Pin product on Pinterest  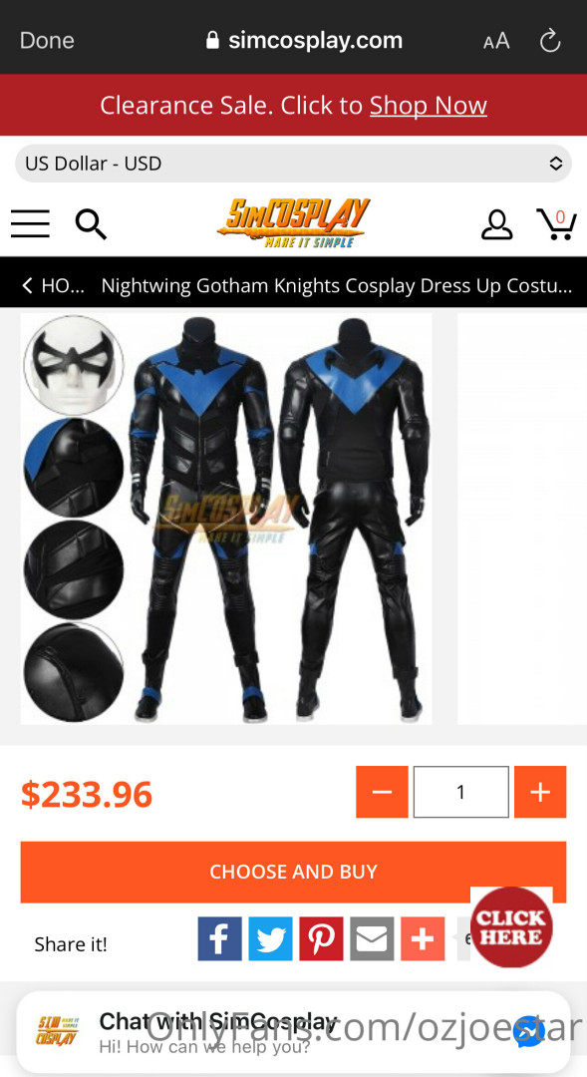tap(321, 938)
